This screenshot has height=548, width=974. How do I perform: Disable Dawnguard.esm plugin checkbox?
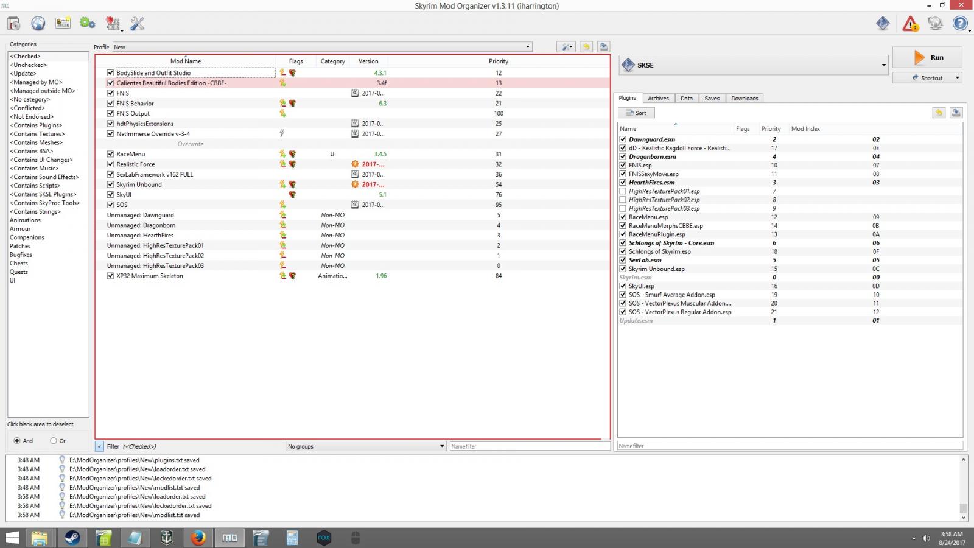[623, 139]
